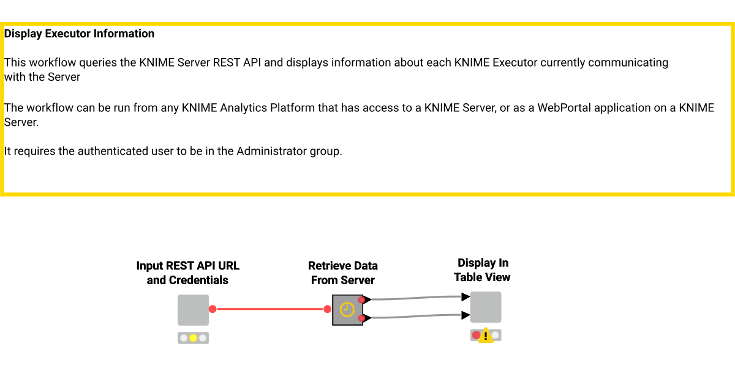Click the Retrieve Data From Server label

pos(343,273)
